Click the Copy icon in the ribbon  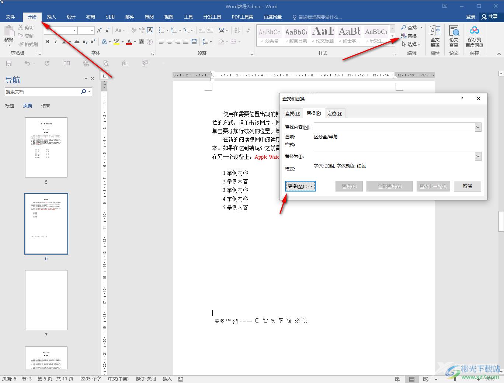[21, 36]
